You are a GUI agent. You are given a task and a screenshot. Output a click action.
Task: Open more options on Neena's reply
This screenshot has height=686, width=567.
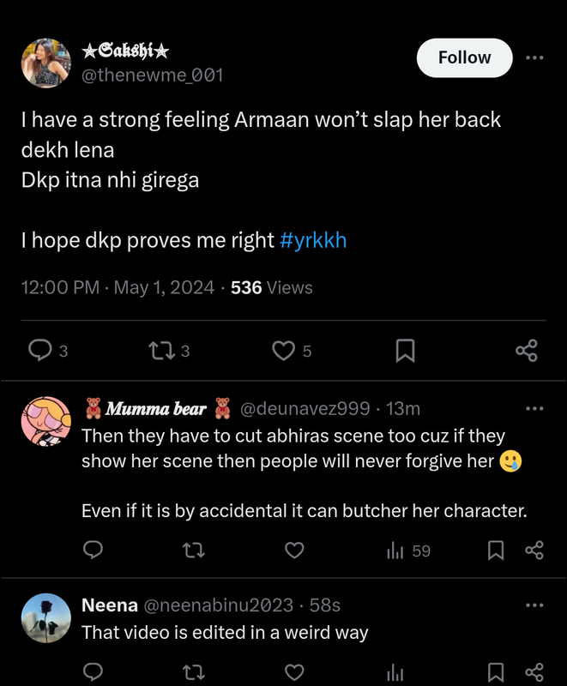pyautogui.click(x=534, y=605)
